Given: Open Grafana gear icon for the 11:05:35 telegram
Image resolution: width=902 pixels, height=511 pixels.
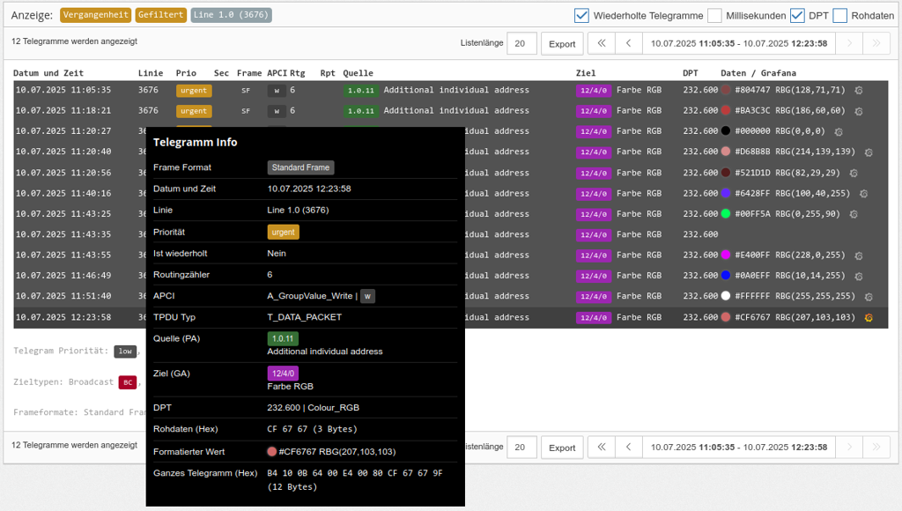Looking at the screenshot, I should (x=858, y=91).
